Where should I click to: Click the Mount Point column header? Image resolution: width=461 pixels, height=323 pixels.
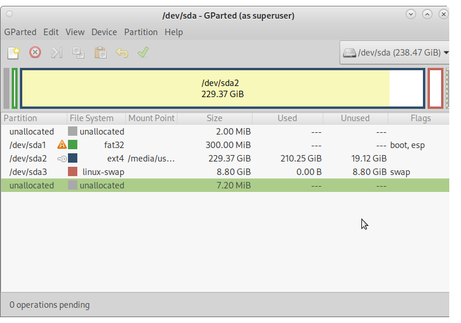tap(151, 118)
